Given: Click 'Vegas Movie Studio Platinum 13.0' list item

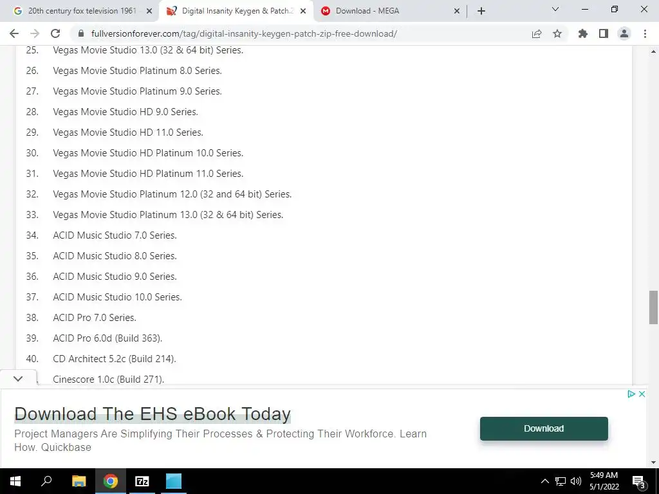Looking at the screenshot, I should [168, 215].
